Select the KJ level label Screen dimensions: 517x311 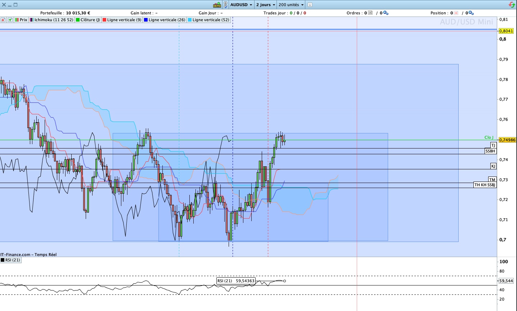pos(493,166)
